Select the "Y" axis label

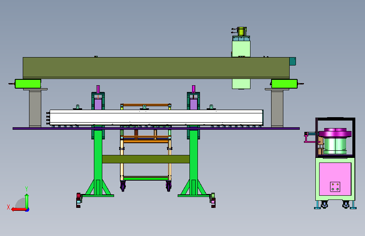[27, 189]
